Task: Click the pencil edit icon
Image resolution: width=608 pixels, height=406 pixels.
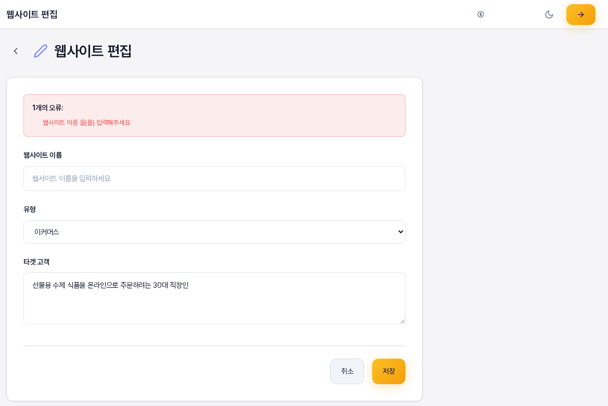Action: pos(40,51)
